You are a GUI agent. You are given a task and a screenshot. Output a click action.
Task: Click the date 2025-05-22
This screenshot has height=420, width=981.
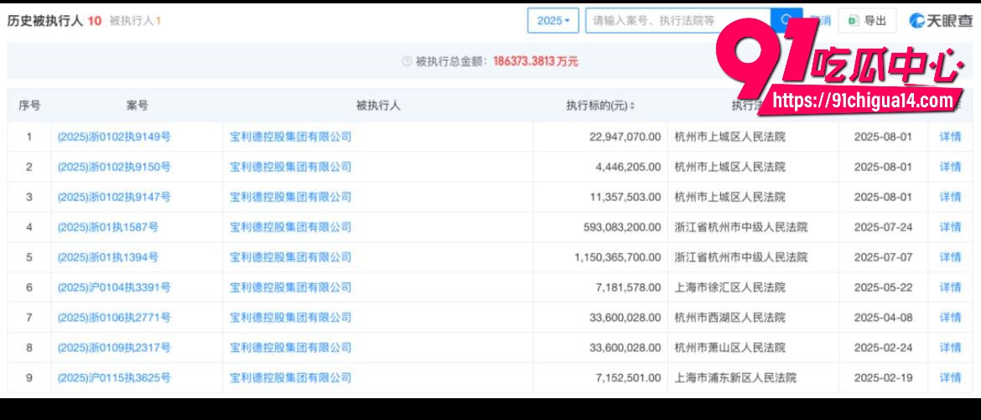click(884, 288)
